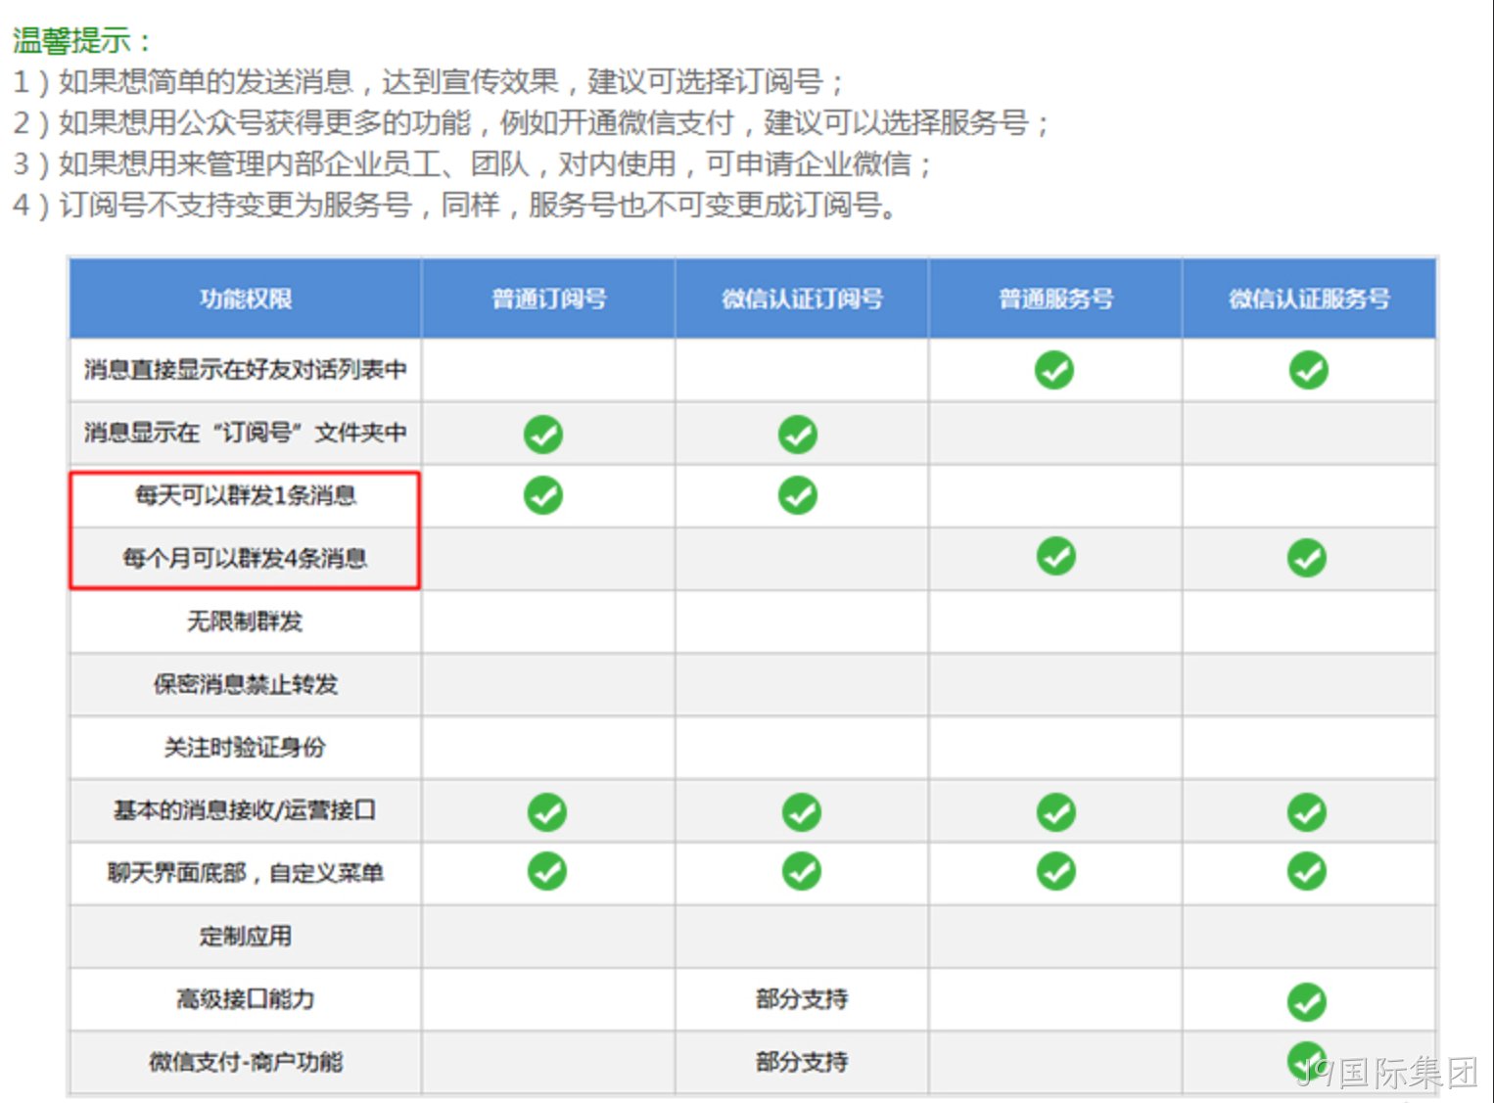Select tip 1 about 建议可选择订阅号

tap(428, 81)
